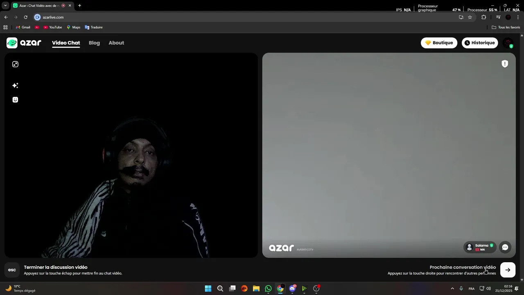Open the volume tray control
This screenshot has width=524, height=295.
(488, 288)
